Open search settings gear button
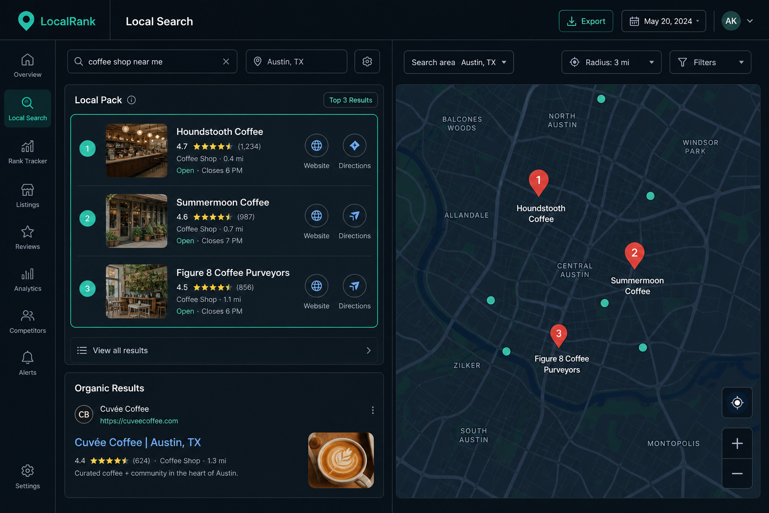Viewport: 769px width, 513px height. 367,62
